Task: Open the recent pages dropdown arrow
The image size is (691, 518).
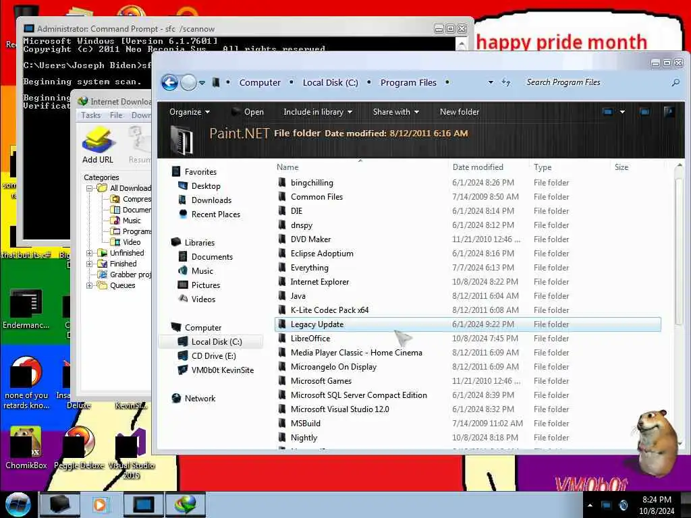Action: pos(202,83)
